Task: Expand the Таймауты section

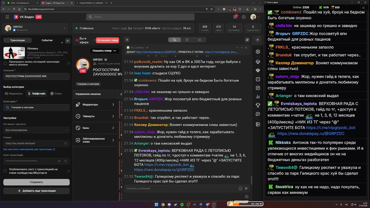Action: coord(96,116)
